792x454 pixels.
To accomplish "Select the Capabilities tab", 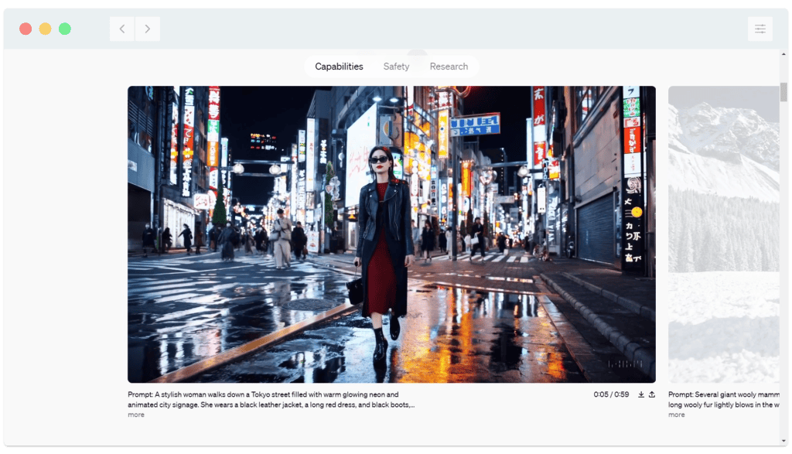I will pos(338,67).
